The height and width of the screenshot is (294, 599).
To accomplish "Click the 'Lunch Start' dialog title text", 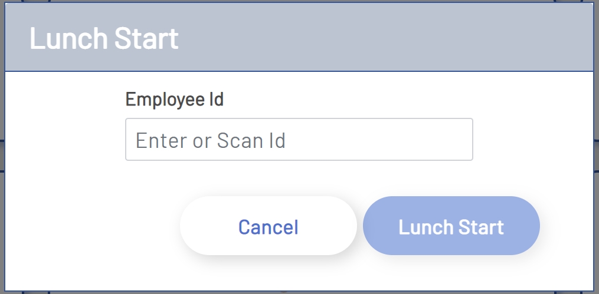I will coord(104,38).
